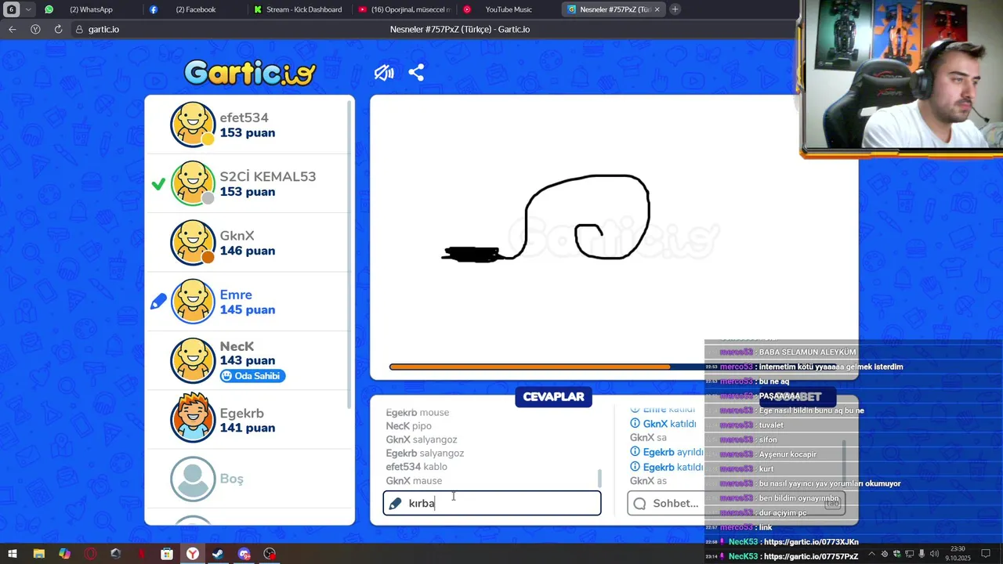This screenshot has height=564, width=1003.
Task: Click player name efet534
Action: coord(244,117)
